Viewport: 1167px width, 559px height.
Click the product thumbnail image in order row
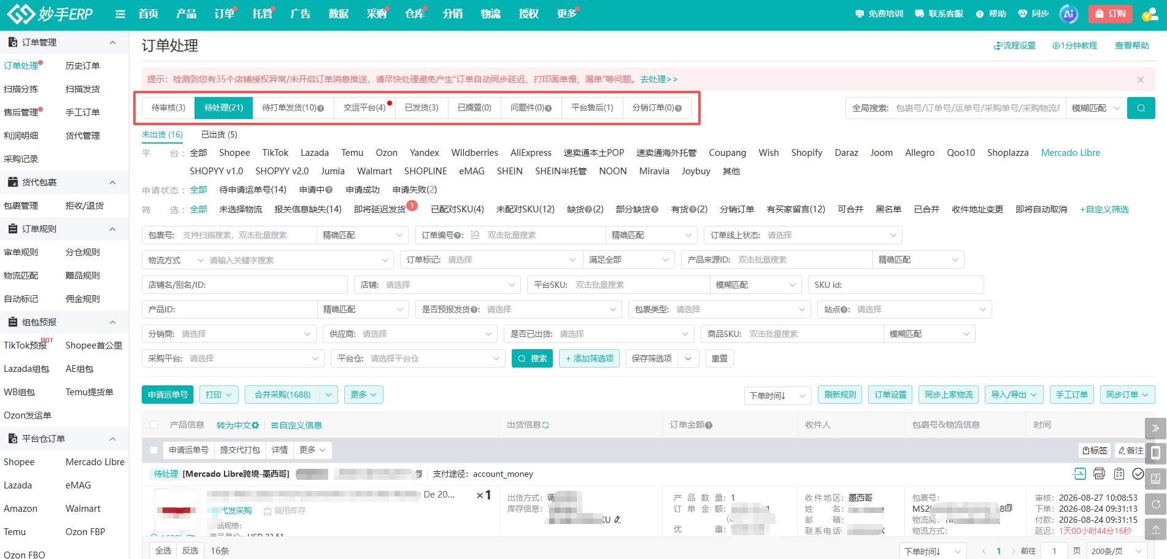pos(176,511)
